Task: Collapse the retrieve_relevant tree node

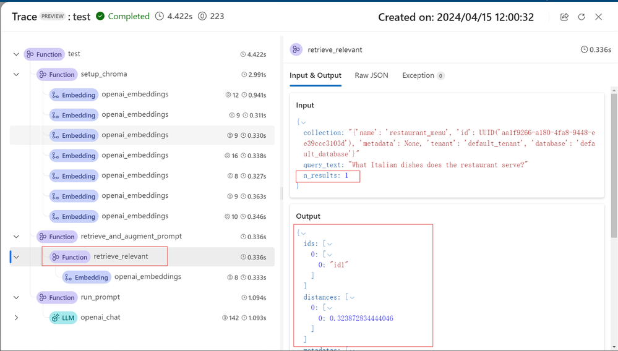Action: tap(16, 257)
